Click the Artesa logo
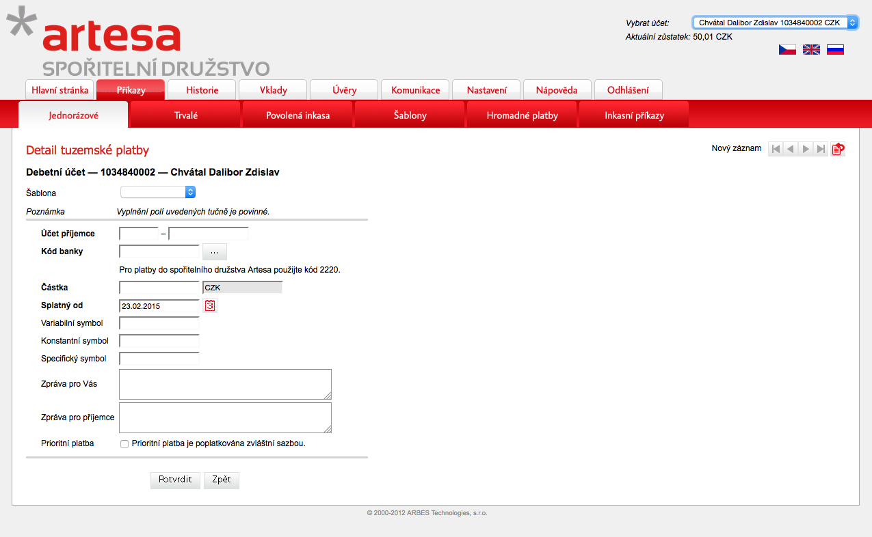This screenshot has width=872, height=537. [138, 41]
